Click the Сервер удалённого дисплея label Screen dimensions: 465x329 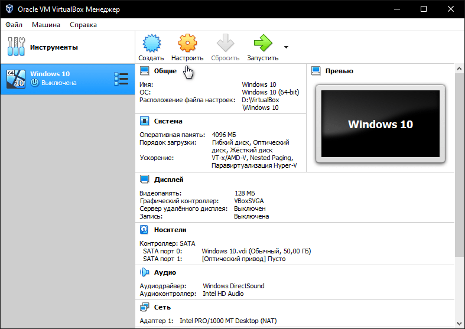[x=184, y=209]
